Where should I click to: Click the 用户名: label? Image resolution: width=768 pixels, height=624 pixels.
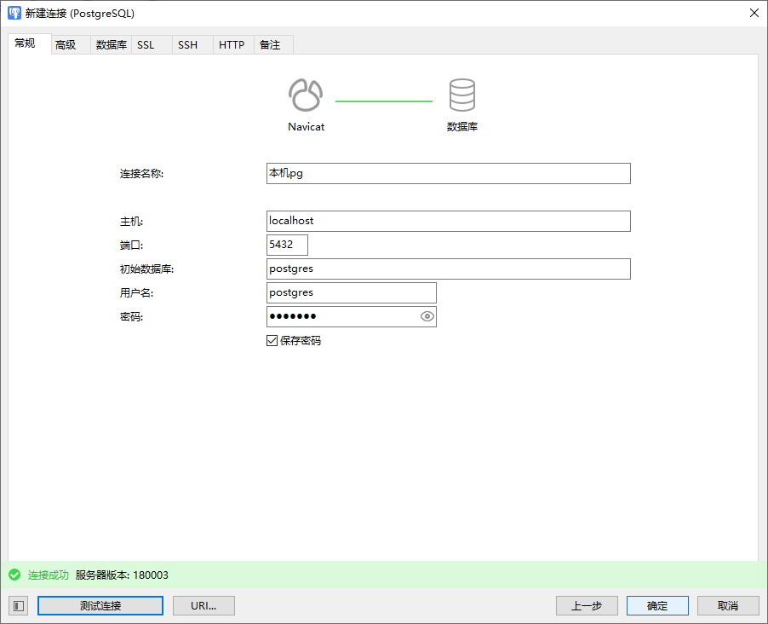[136, 293]
